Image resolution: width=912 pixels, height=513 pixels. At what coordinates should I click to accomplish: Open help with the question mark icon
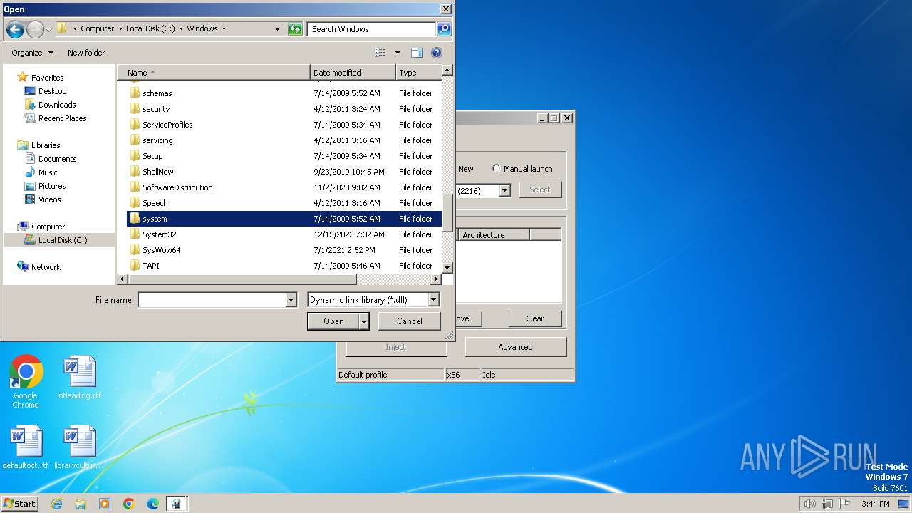(x=437, y=53)
